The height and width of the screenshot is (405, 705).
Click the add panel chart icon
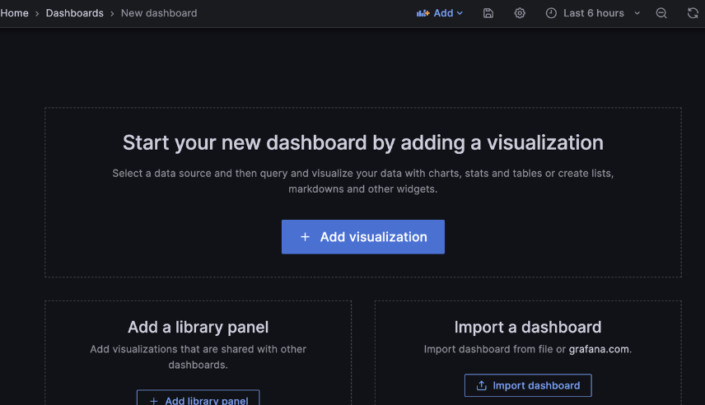point(423,13)
